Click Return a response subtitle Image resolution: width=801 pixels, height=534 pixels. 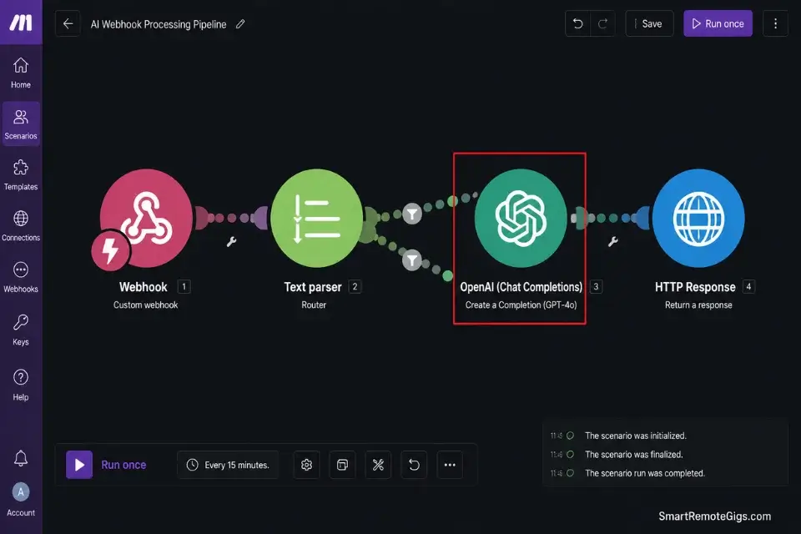click(x=698, y=305)
